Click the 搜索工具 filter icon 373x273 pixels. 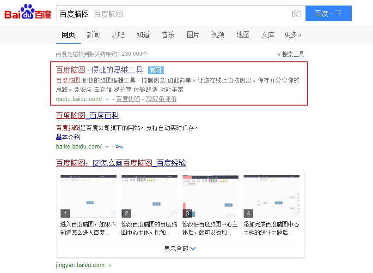tap(279, 54)
